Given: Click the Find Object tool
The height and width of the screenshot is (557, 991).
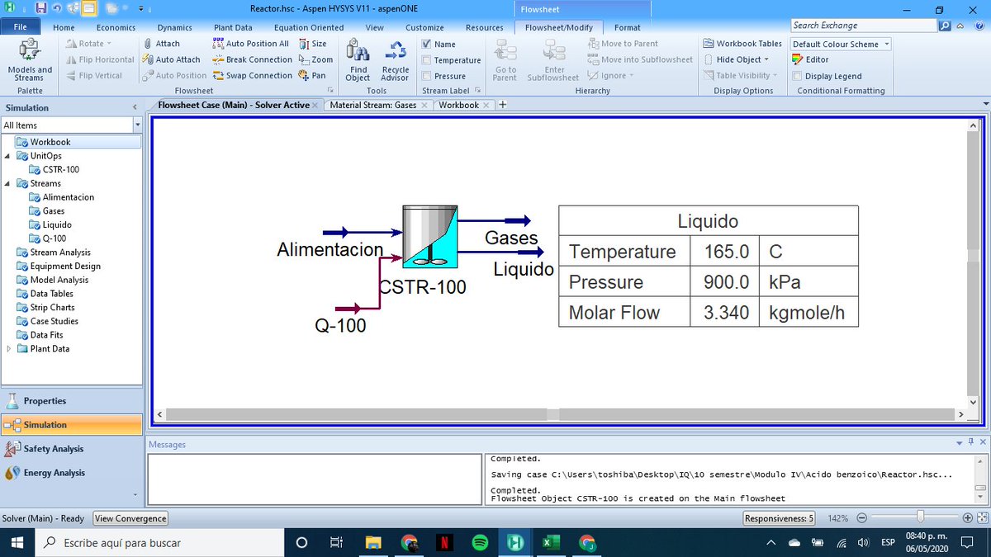Looking at the screenshot, I should 358,60.
